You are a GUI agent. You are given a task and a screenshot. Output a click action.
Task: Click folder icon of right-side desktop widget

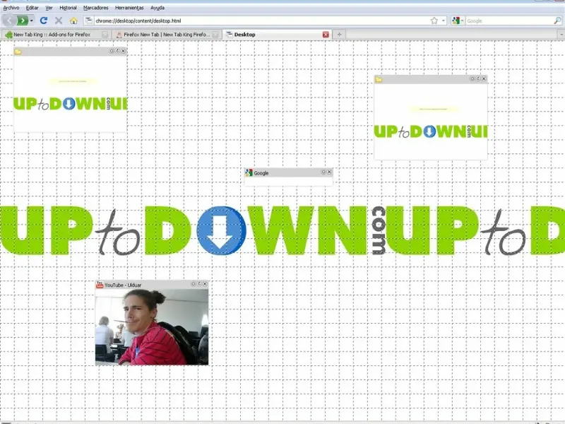379,79
